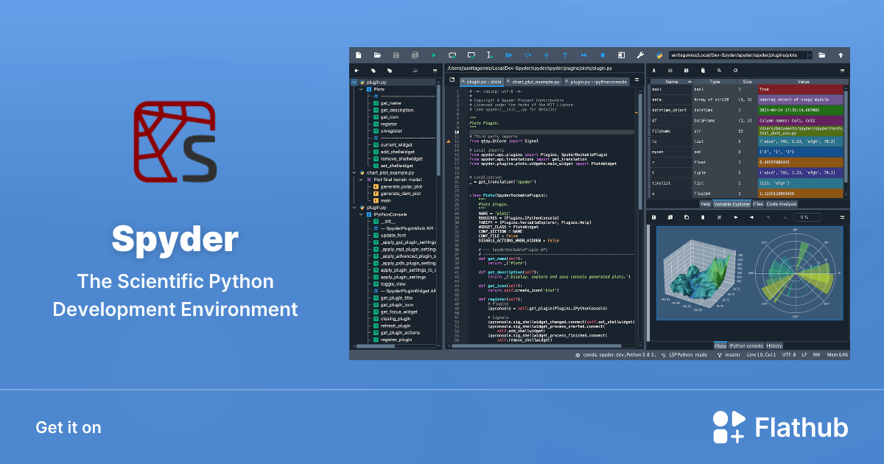Open editor options hamburger menu
This screenshot has width=884, height=464.
click(x=636, y=80)
